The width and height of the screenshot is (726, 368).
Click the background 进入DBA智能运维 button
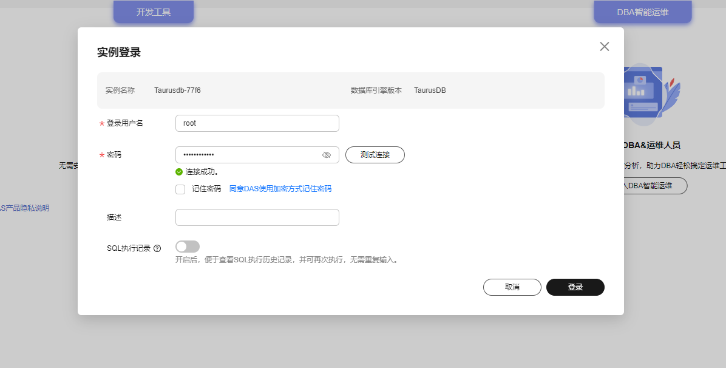[x=655, y=185]
